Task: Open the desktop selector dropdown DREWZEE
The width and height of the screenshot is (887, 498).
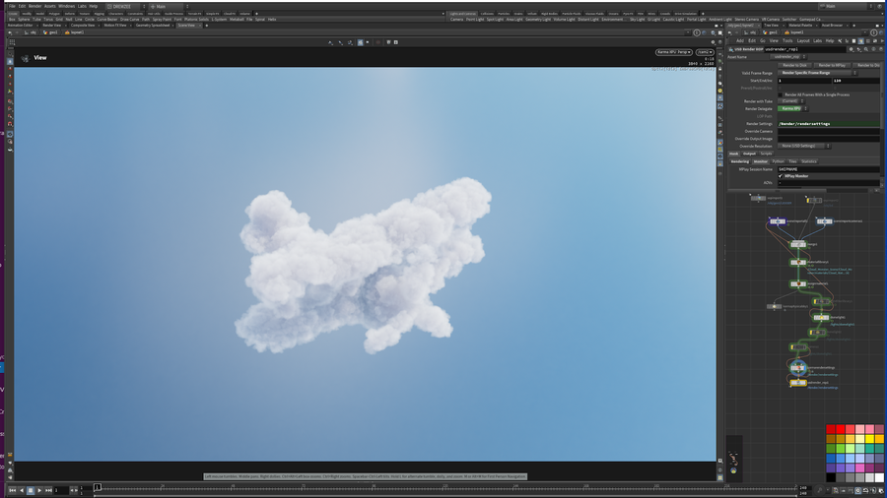Action: tap(125, 6)
